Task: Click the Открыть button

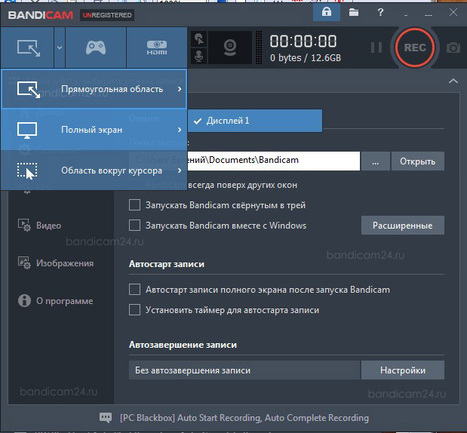Action: click(x=417, y=161)
